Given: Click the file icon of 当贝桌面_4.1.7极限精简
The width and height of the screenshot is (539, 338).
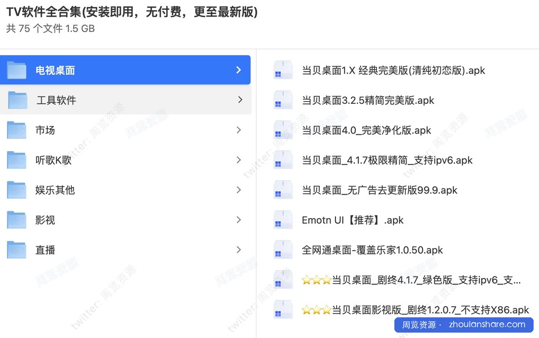Looking at the screenshot, I should (283, 160).
